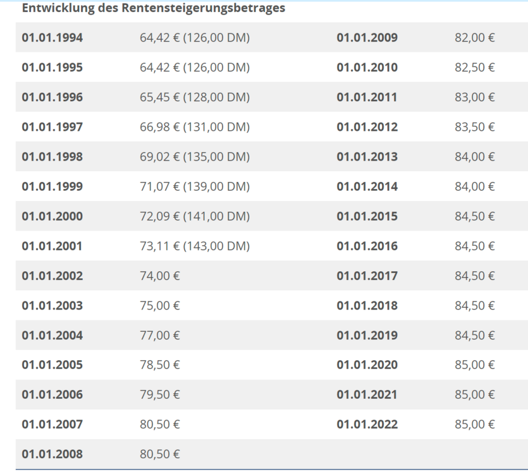The image size is (528, 474).
Task: Select the value 82,50 €
Action: [475, 68]
